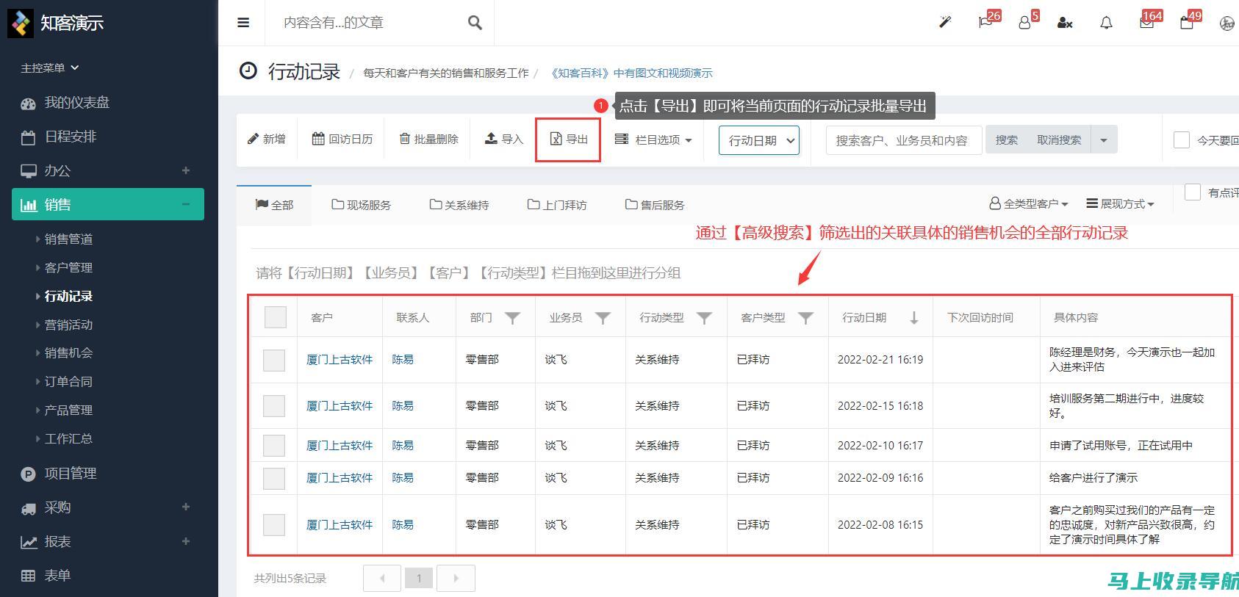Open the 回访日历 calendar button
The height and width of the screenshot is (597, 1239).
tap(342, 139)
